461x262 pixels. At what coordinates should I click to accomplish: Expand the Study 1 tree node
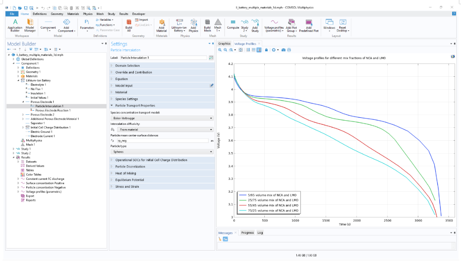[x=14, y=149]
